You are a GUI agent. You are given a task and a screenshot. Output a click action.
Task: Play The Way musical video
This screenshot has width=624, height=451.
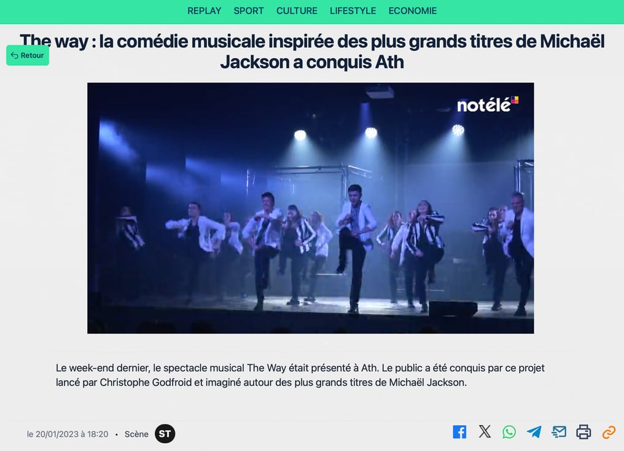(310, 208)
